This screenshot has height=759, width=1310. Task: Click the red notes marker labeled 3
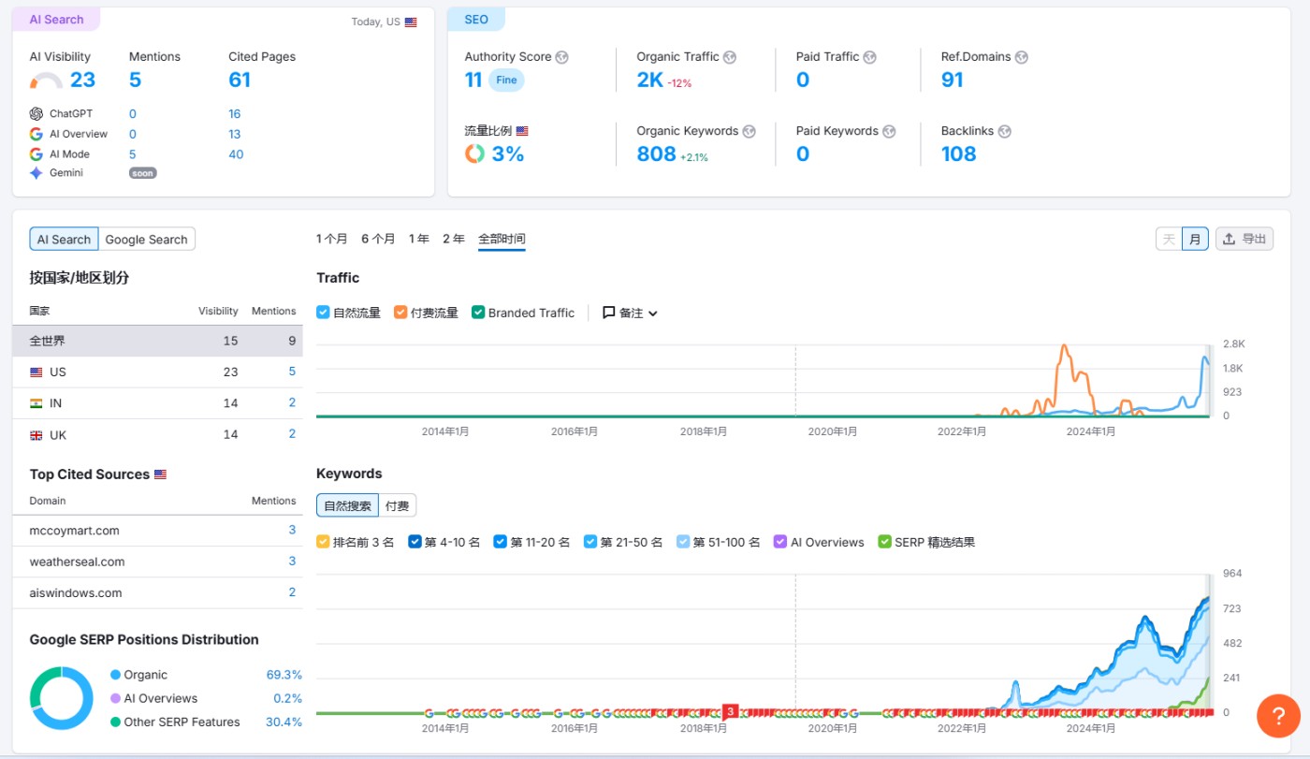point(731,711)
